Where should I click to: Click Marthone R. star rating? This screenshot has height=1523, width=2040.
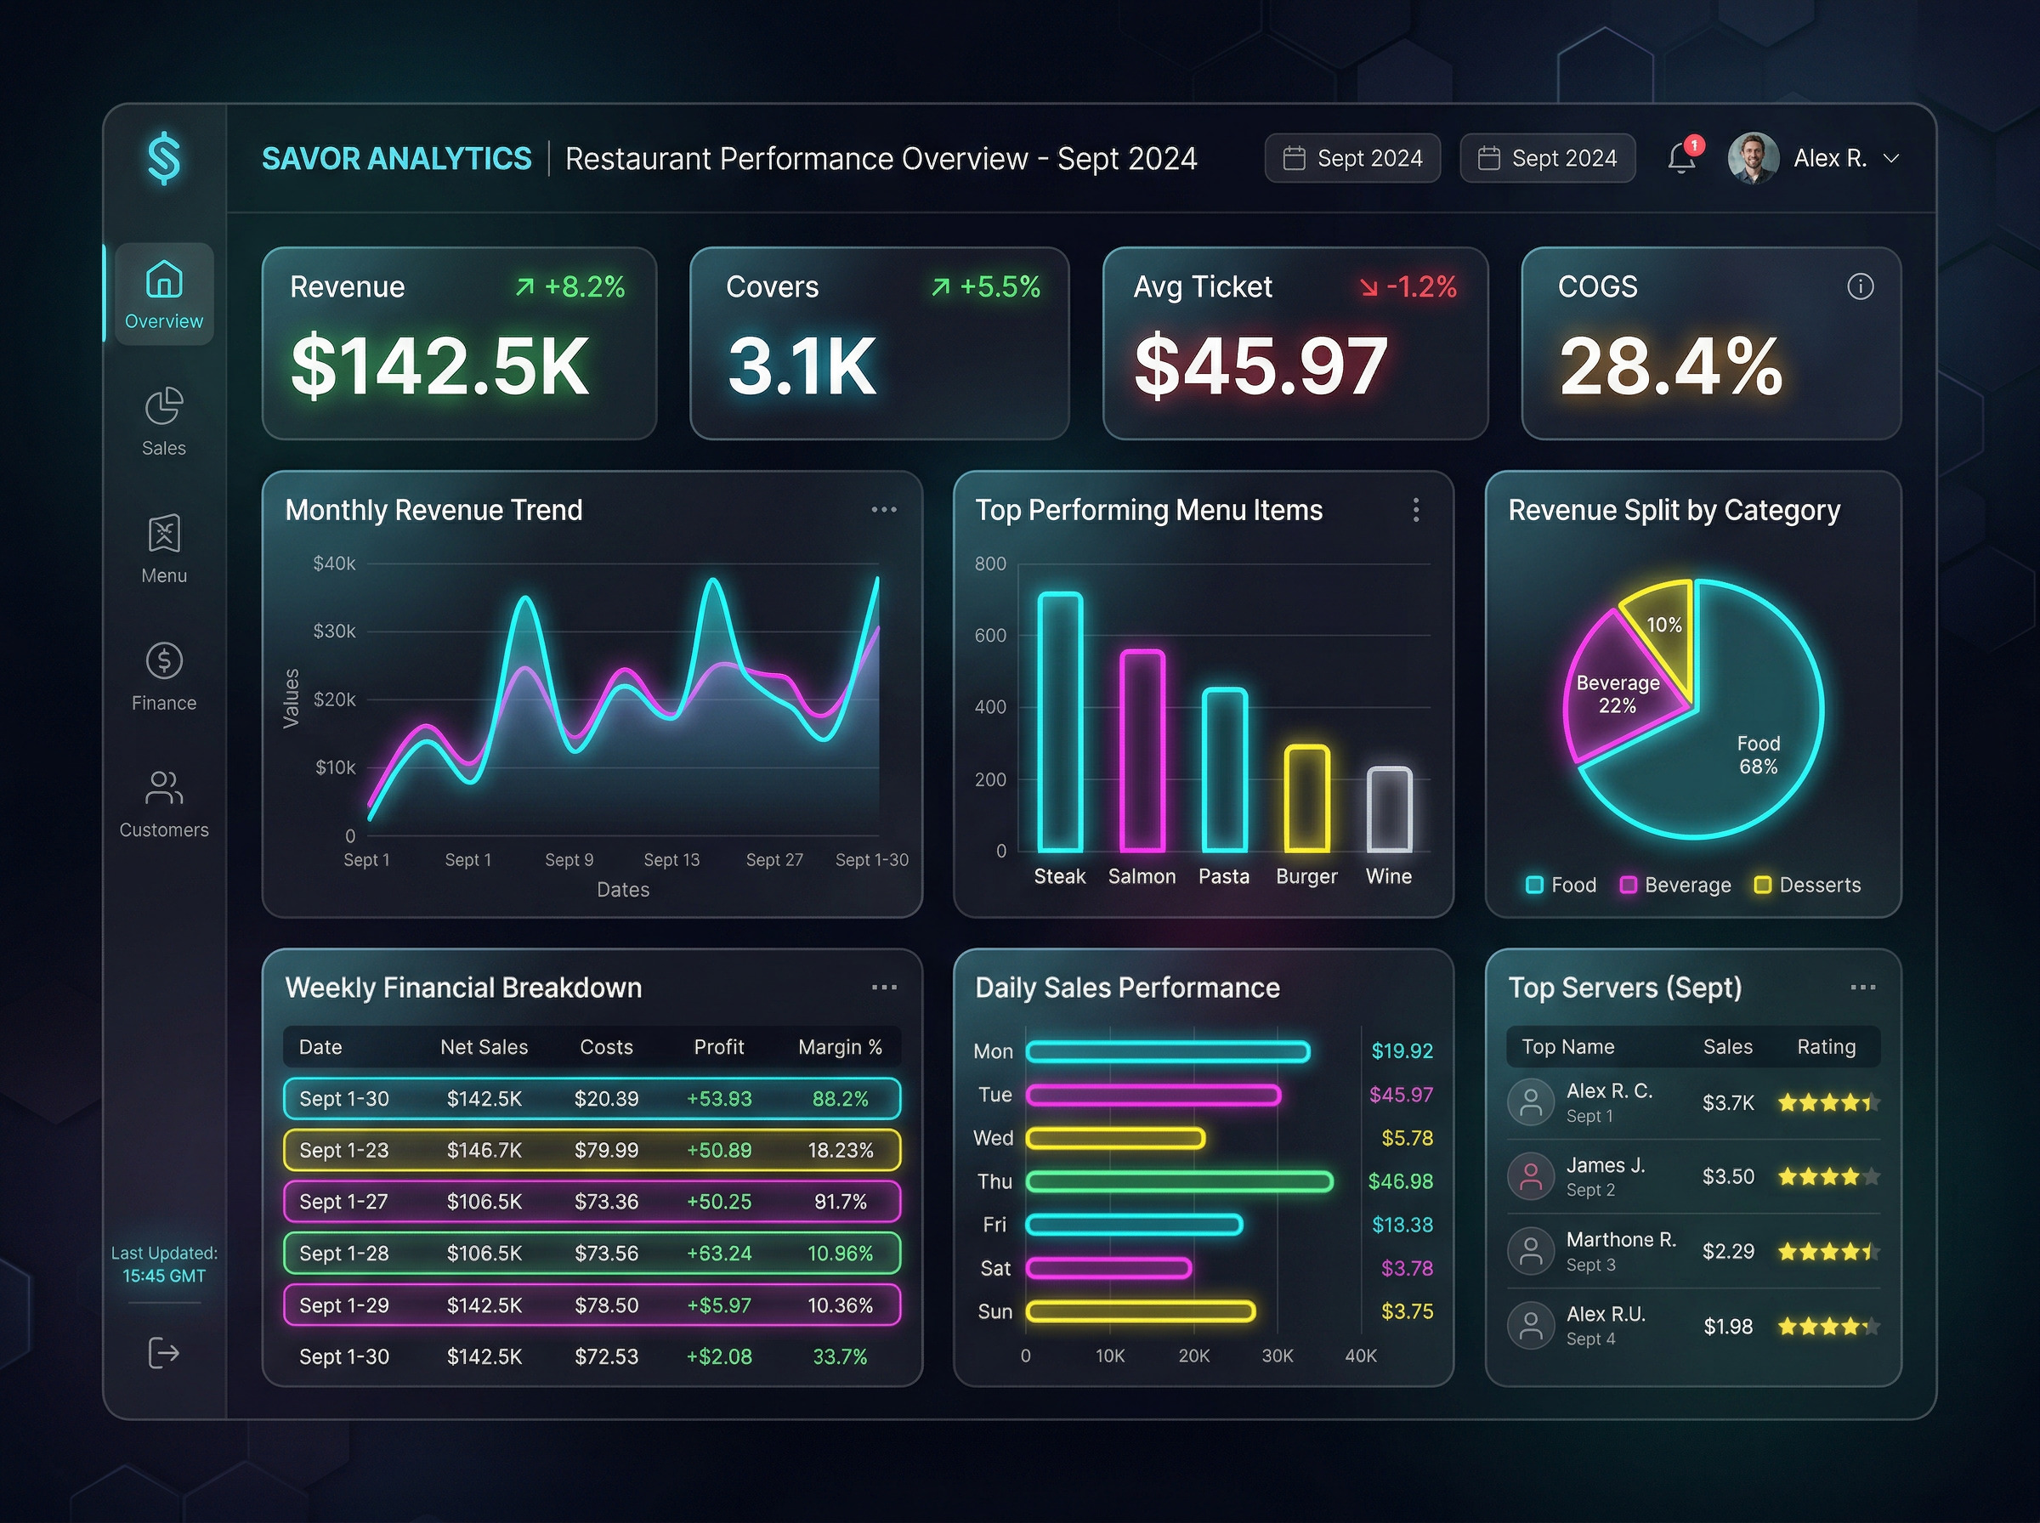1829,1252
